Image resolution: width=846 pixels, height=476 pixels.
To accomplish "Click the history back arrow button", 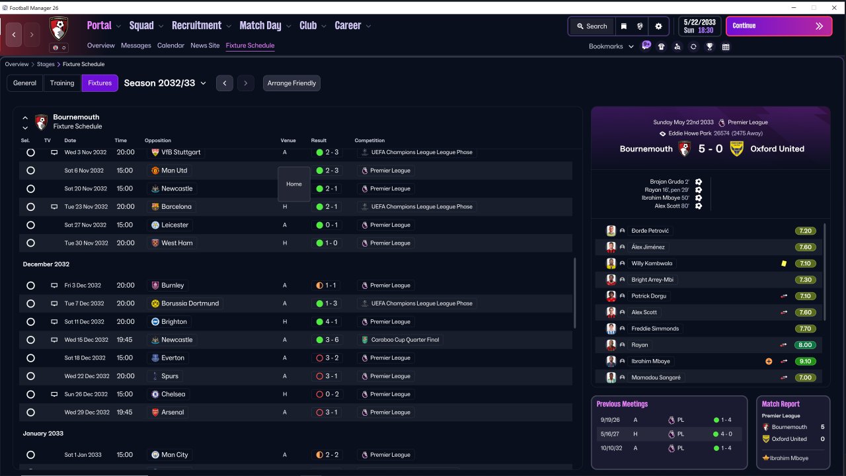I will coord(13,34).
